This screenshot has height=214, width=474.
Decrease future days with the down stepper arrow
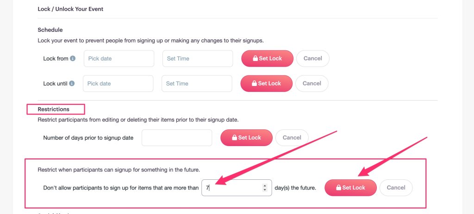(265, 190)
